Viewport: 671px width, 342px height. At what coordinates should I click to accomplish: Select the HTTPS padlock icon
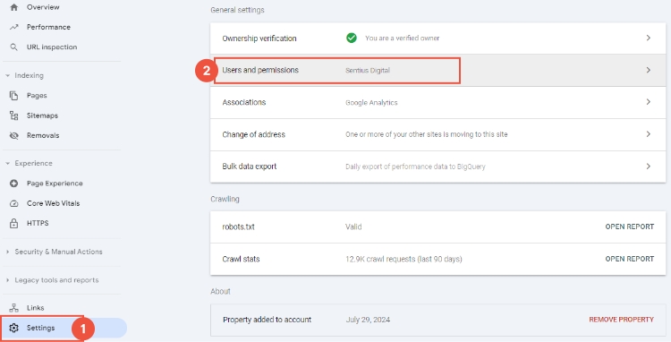pyautogui.click(x=14, y=223)
